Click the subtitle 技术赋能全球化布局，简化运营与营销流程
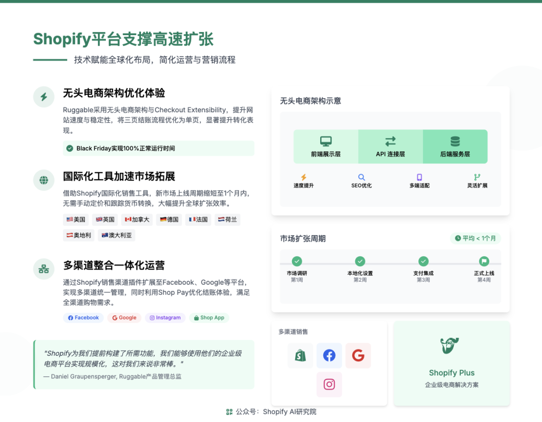 (x=155, y=60)
